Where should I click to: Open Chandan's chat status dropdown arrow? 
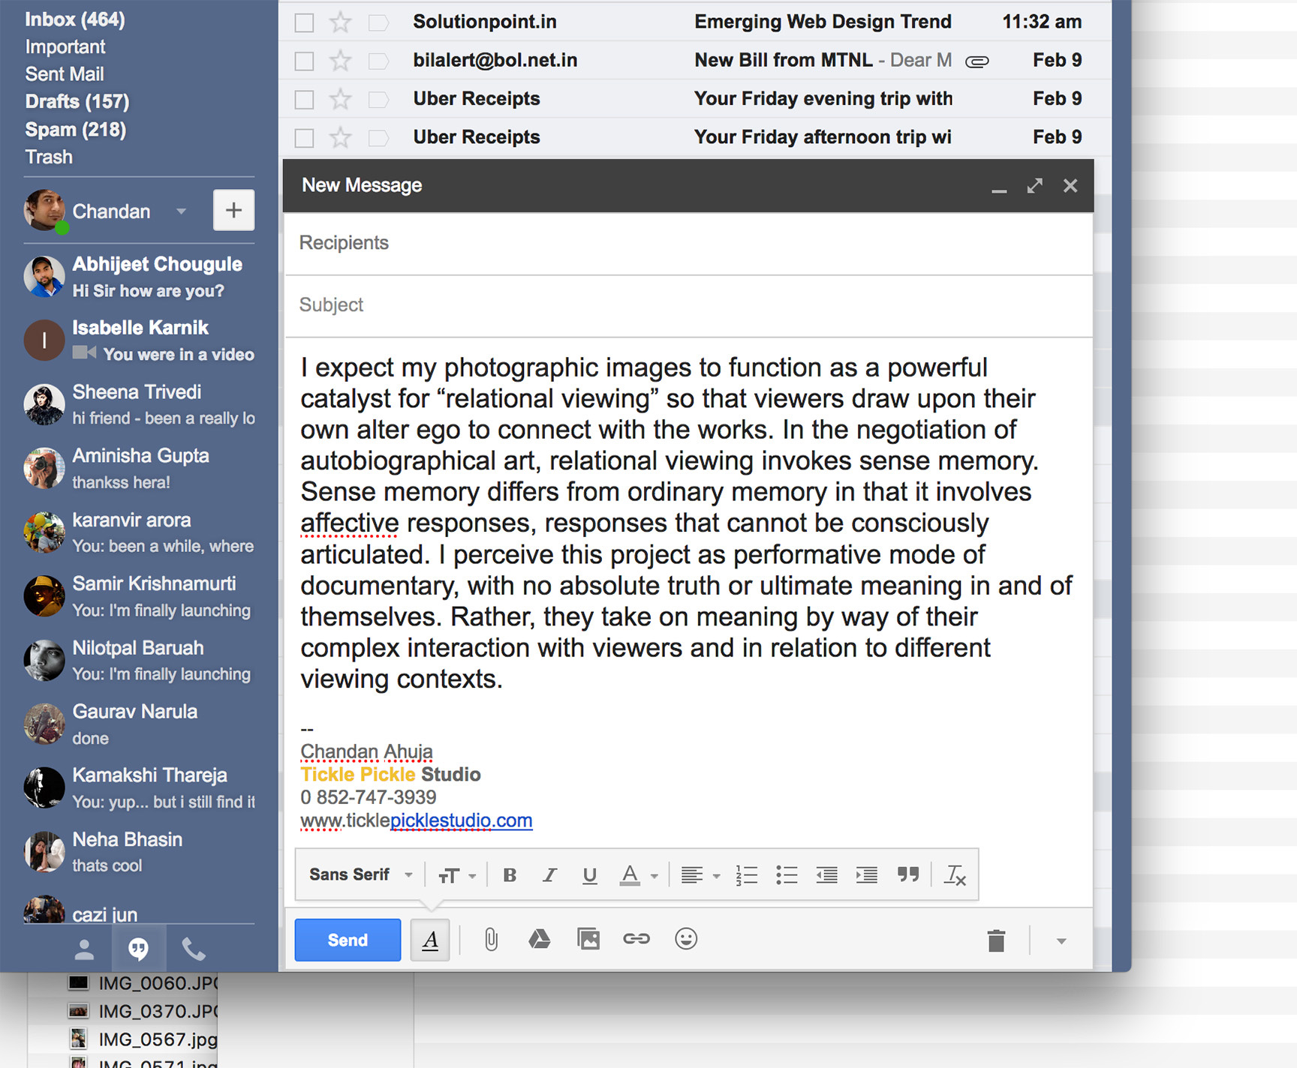(x=181, y=211)
